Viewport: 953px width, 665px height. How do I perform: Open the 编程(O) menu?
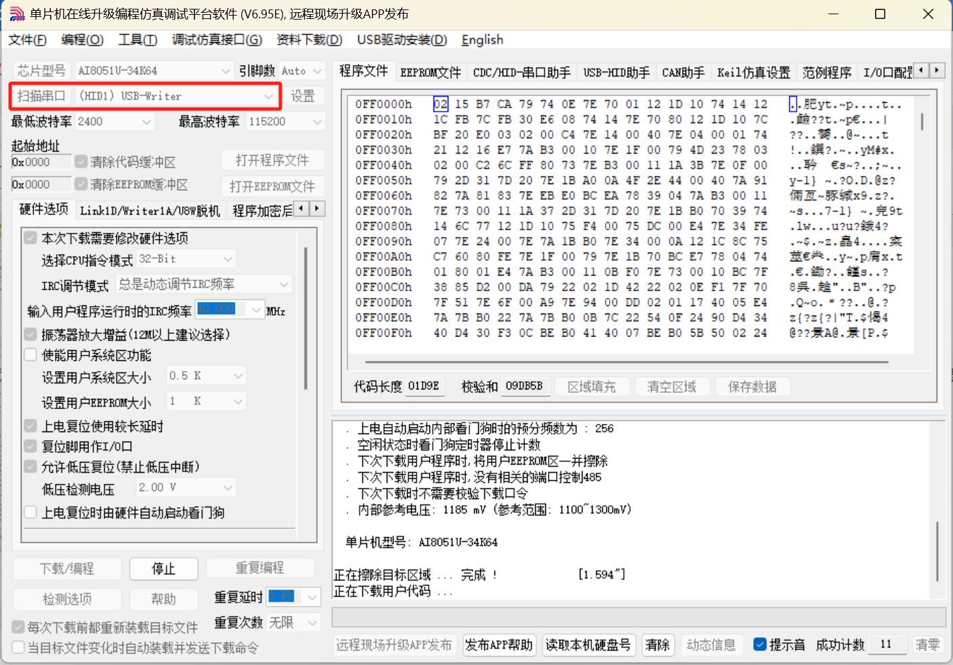tap(83, 40)
